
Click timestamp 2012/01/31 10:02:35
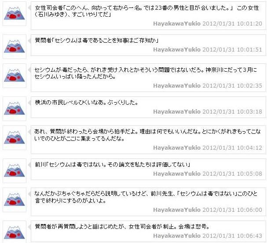tap(232, 85)
